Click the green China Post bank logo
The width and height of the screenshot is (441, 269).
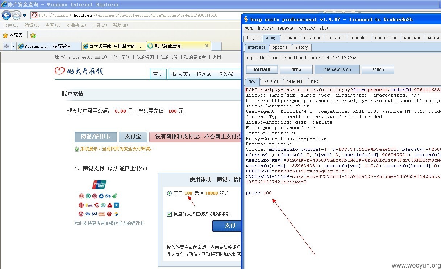pyautogui.click(x=115, y=196)
